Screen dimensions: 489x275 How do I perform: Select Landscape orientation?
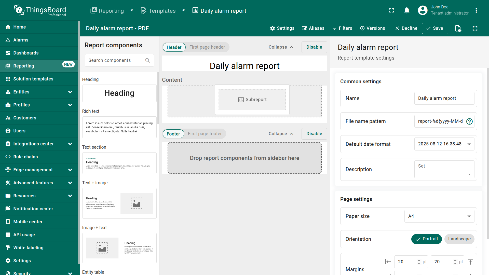tap(459, 239)
